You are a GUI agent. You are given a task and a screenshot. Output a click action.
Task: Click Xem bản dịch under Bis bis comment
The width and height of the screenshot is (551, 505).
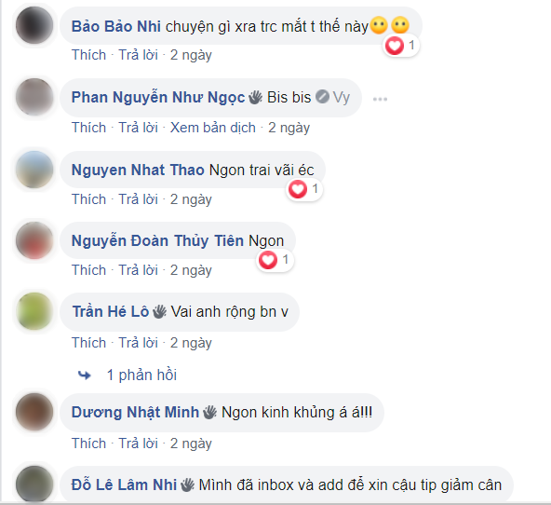tap(213, 128)
